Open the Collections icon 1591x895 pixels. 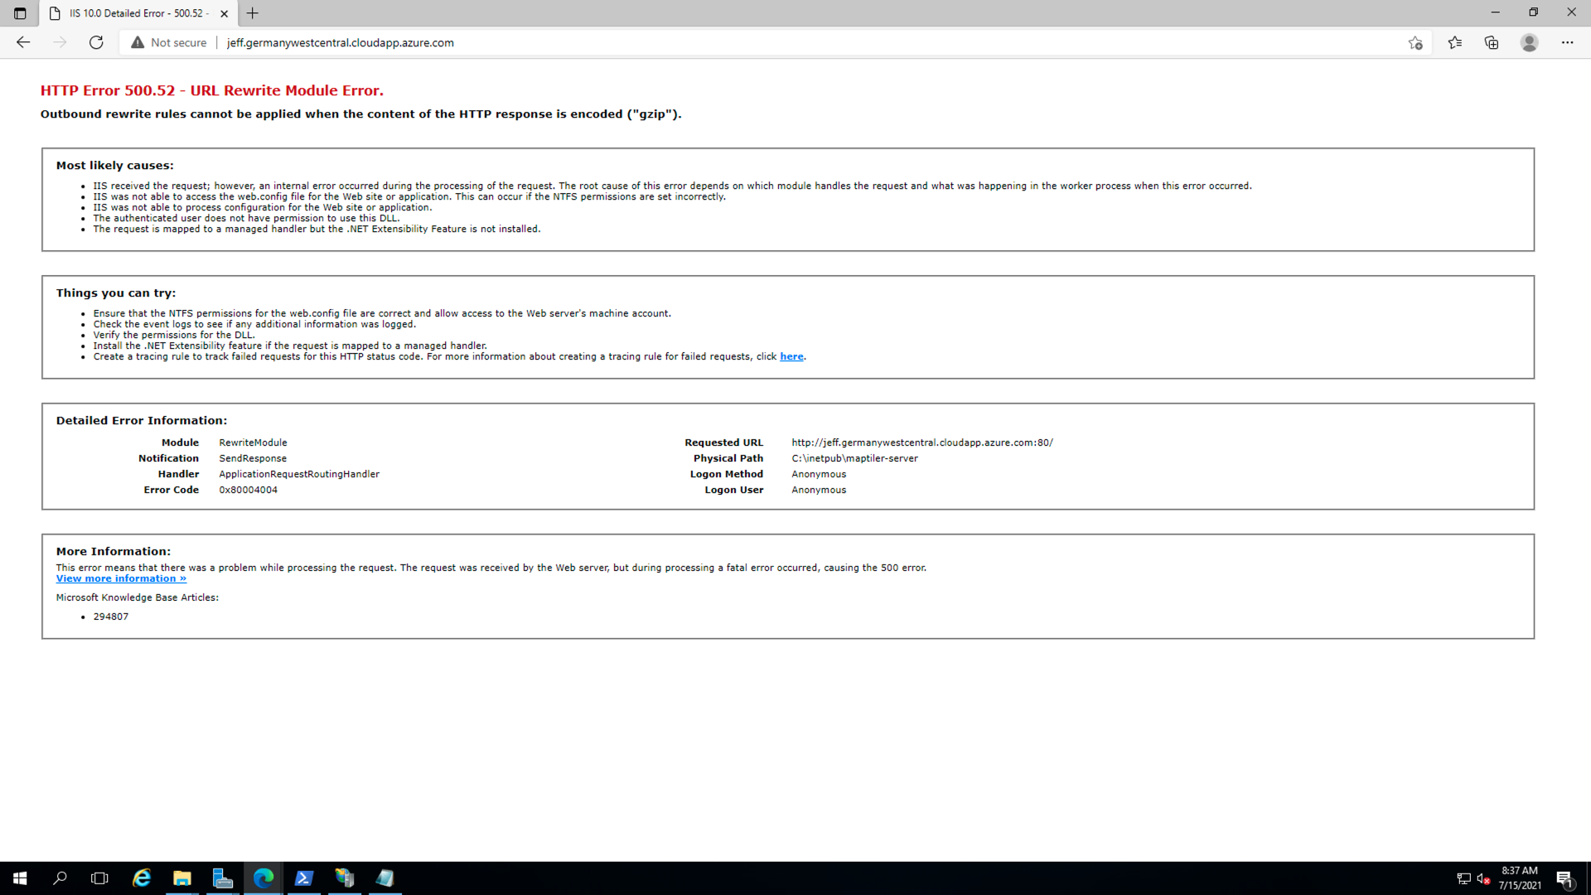click(1492, 42)
